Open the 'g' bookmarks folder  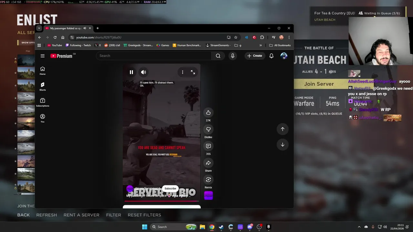click(x=238, y=45)
